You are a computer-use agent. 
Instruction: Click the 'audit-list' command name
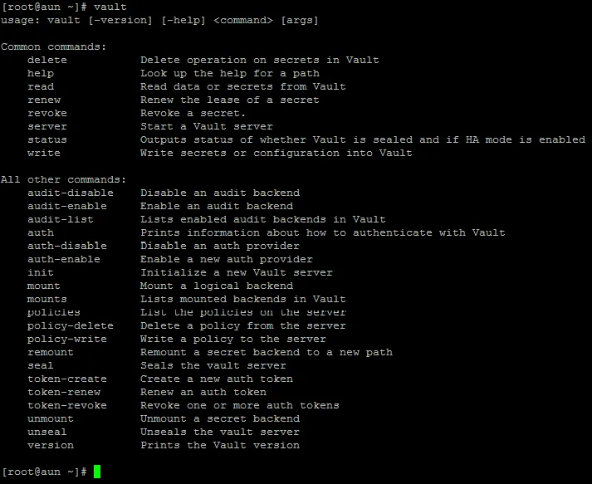click(60, 219)
